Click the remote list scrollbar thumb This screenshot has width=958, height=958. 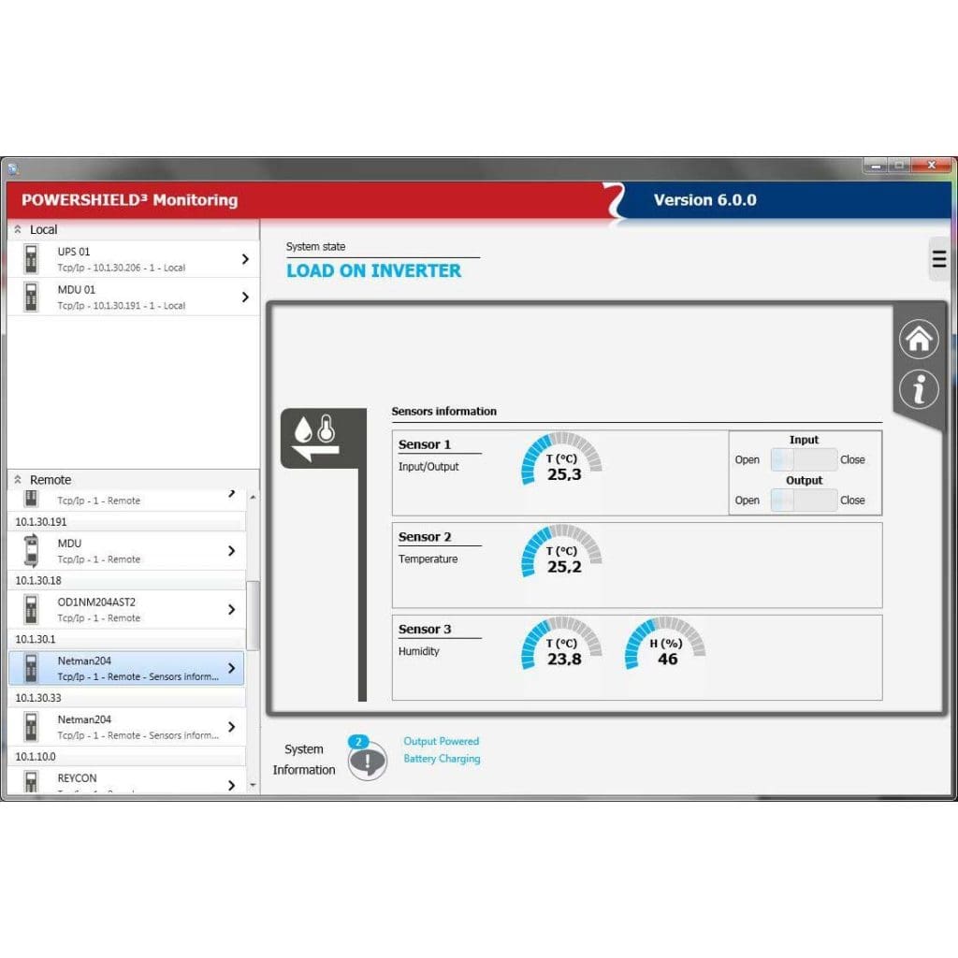point(253,616)
